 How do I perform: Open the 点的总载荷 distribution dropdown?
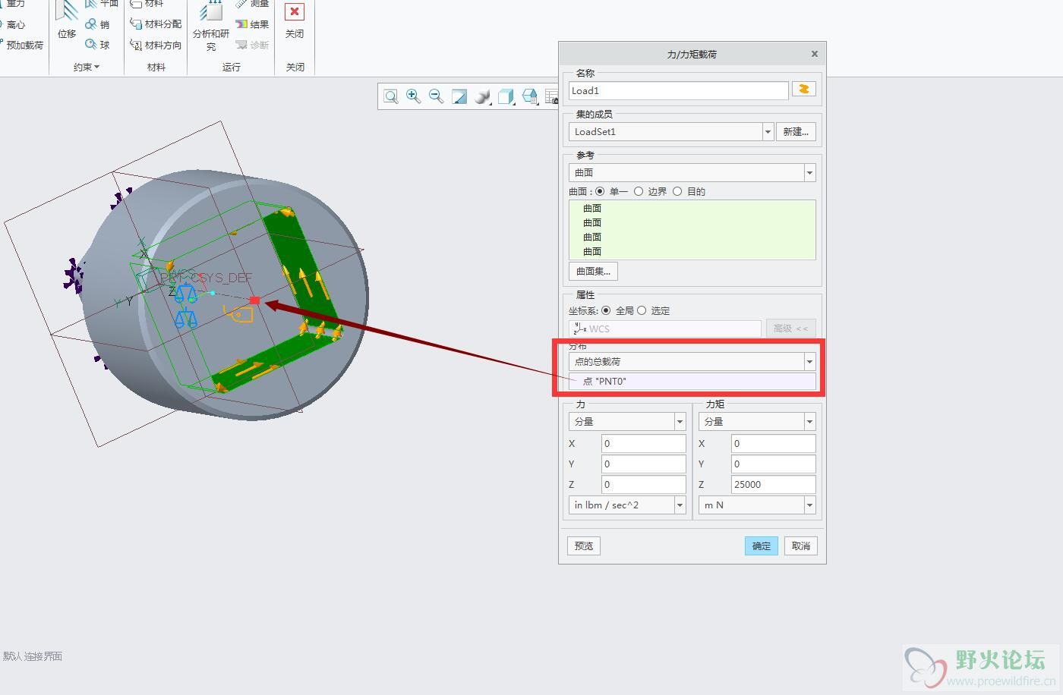point(809,361)
